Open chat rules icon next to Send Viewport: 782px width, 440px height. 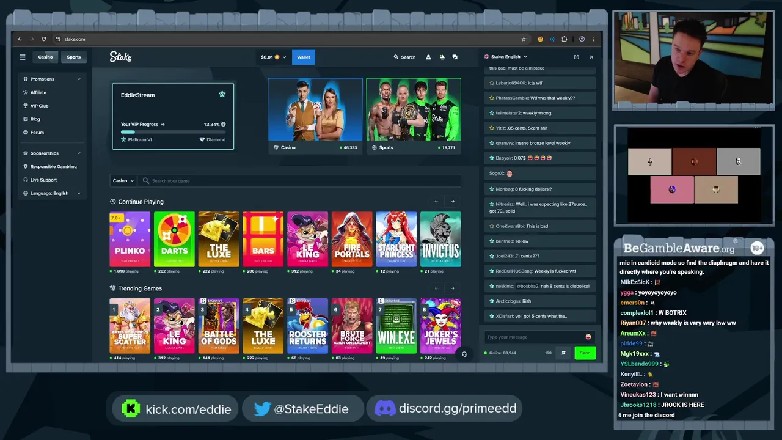click(563, 353)
